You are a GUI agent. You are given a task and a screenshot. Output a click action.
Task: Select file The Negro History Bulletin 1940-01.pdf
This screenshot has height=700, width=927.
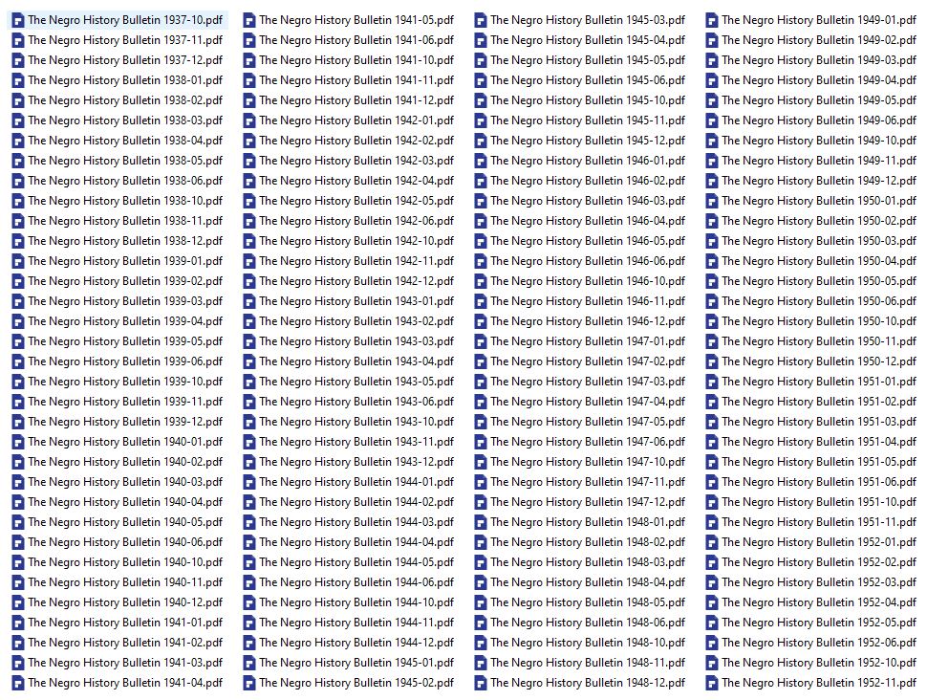124,442
